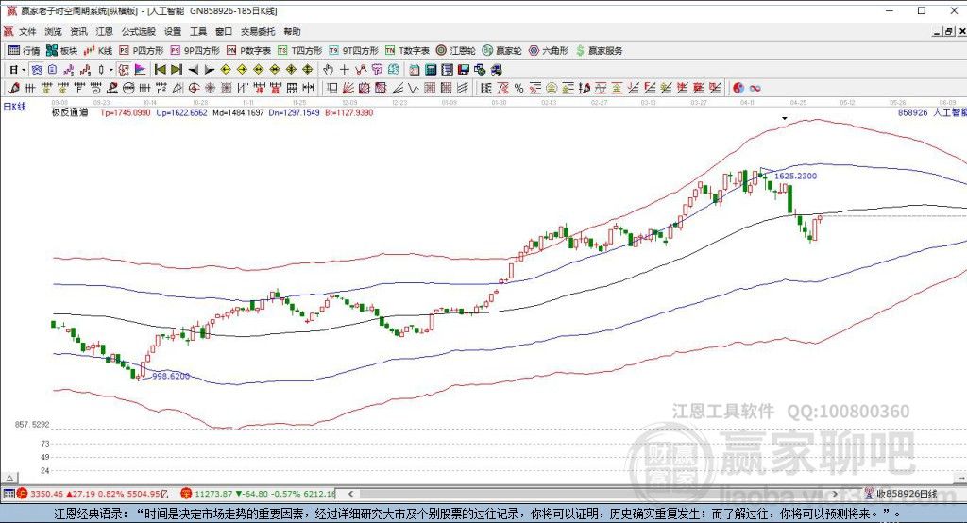The image size is (967, 523).
Task: Open the 公式选股 menu
Action: (x=137, y=31)
